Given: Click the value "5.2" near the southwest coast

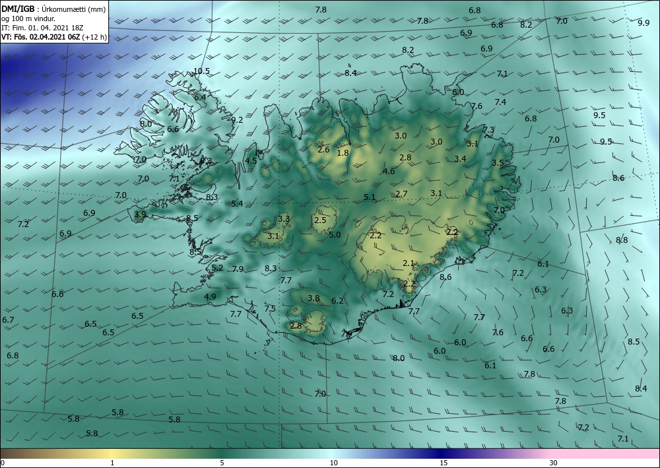Looking at the screenshot, I should (x=217, y=268).
